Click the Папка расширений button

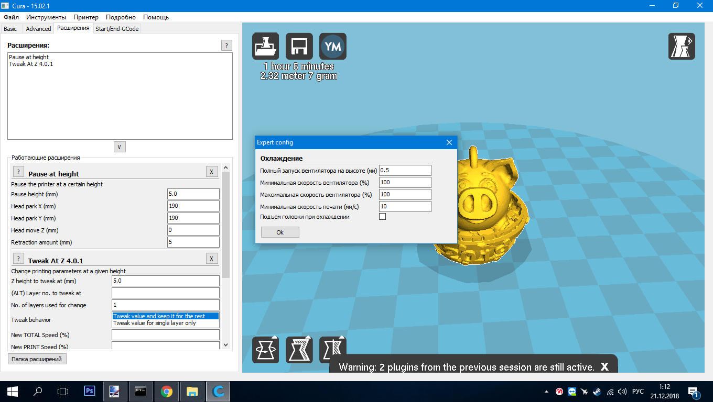tap(37, 359)
